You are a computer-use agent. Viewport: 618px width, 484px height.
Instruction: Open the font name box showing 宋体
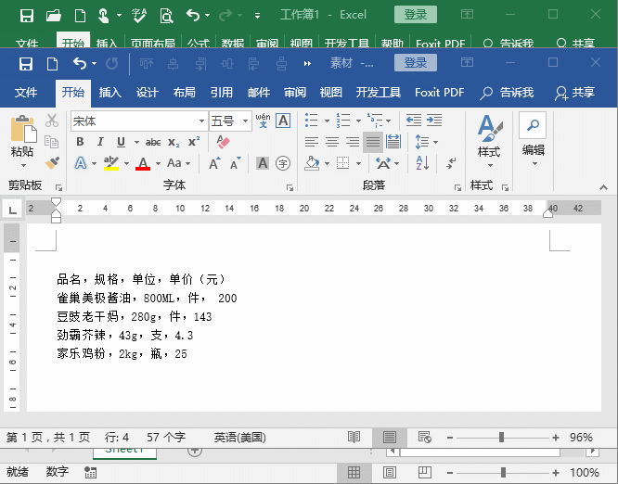coord(139,121)
